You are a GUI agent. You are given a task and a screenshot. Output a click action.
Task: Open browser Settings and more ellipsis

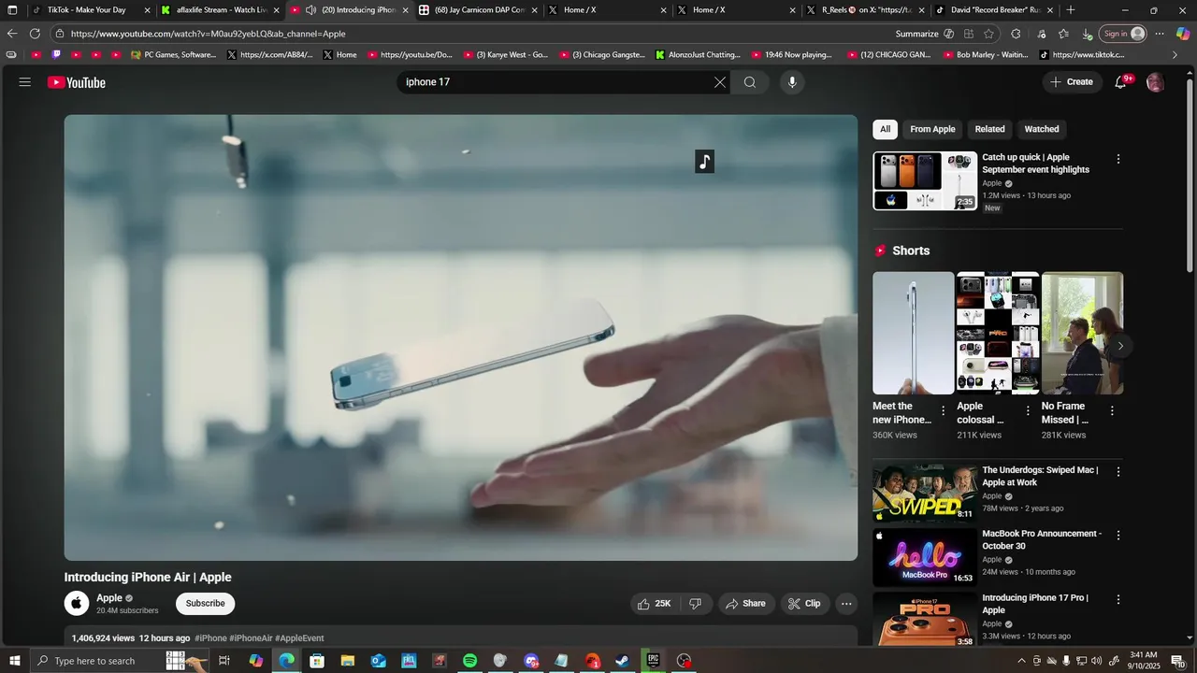pos(1160,34)
